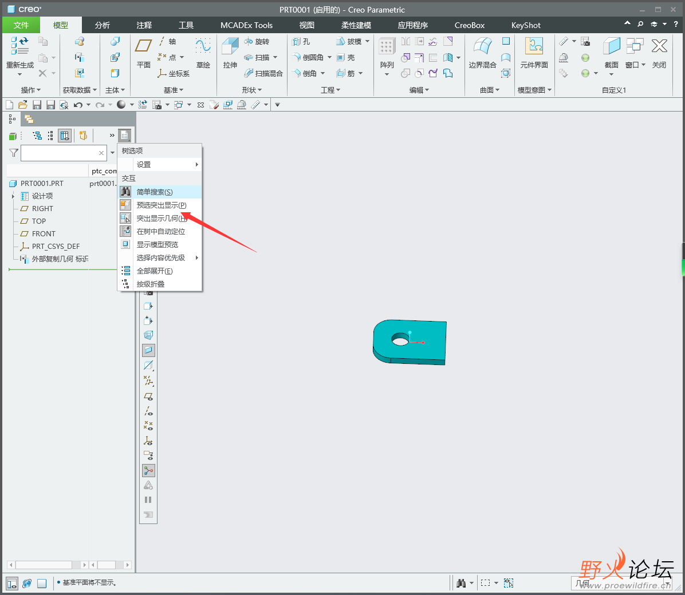The height and width of the screenshot is (595, 685).
Task: Open Selection Priority (选择内容优先级) submenu
Action: 160,258
